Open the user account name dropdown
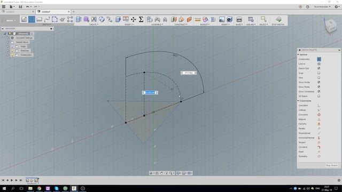Image resolution: width=342 pixels, height=192 pixels. click(322, 7)
